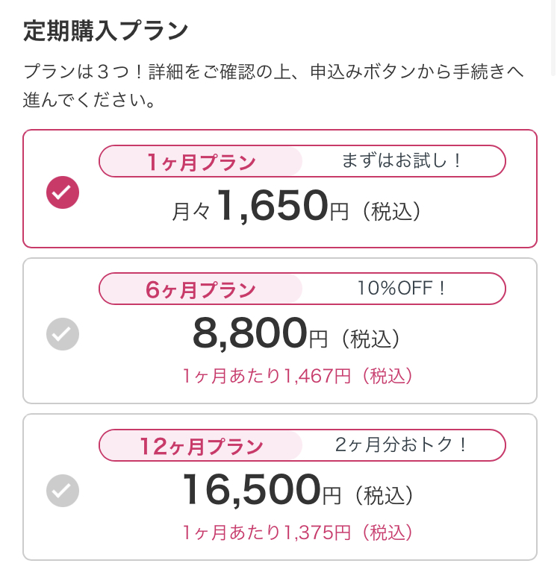
Task: Select the gray 12ヶ月プラン check circle
Action: click(63, 490)
